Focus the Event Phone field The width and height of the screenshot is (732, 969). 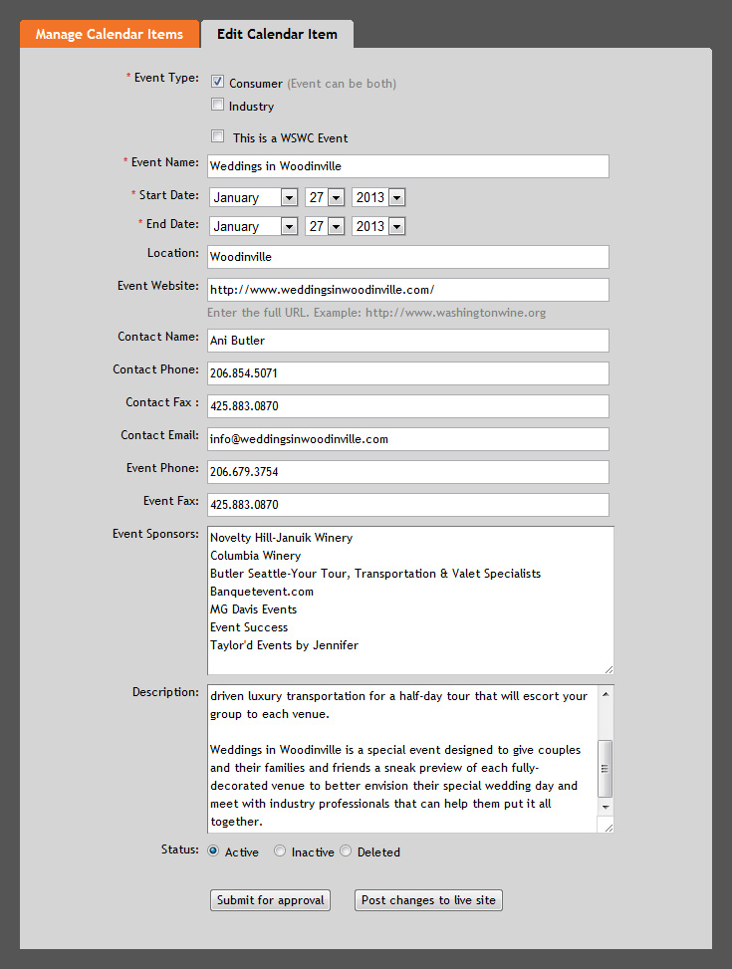click(408, 472)
